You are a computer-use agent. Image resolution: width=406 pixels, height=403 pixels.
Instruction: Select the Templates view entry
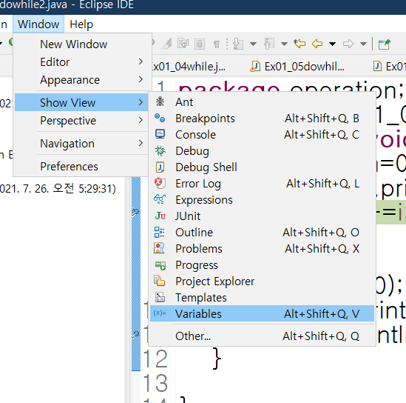coord(262,297)
